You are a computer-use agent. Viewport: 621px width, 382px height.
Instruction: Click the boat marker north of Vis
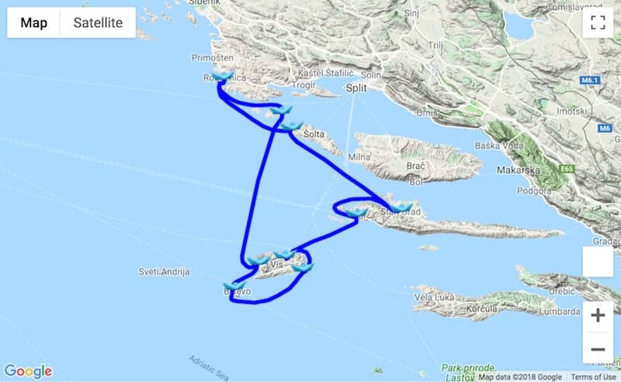click(x=285, y=254)
